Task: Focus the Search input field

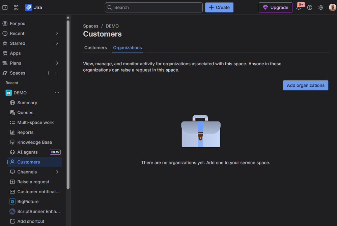Action: pos(154,7)
